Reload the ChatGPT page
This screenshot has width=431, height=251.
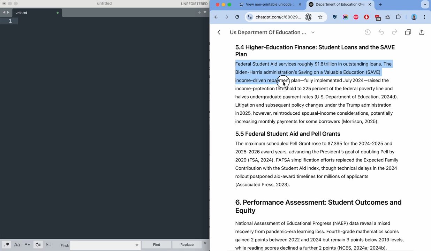(x=237, y=17)
